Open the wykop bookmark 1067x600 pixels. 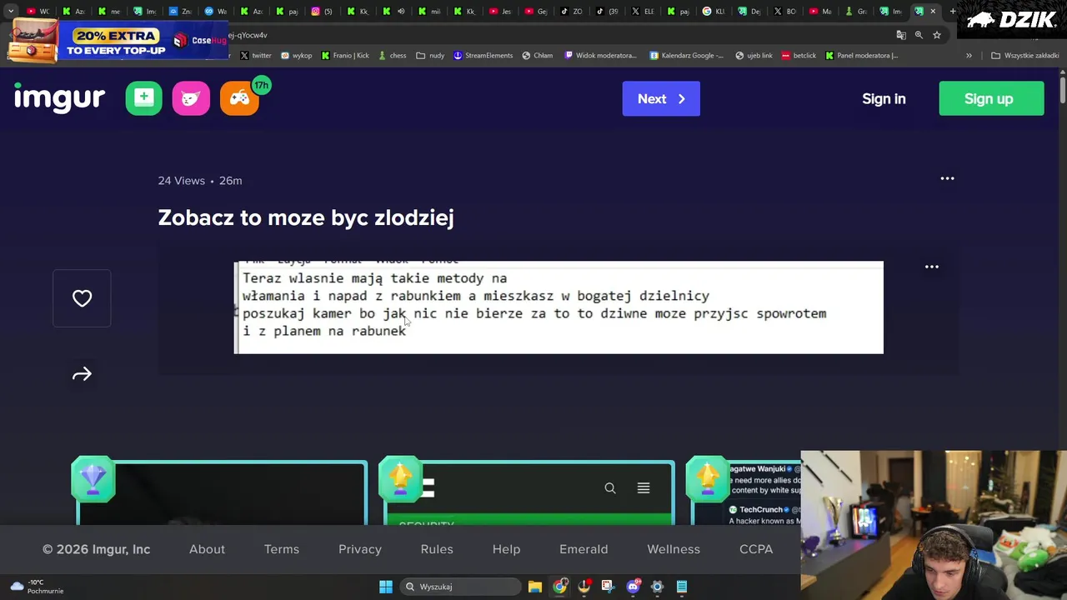click(296, 56)
